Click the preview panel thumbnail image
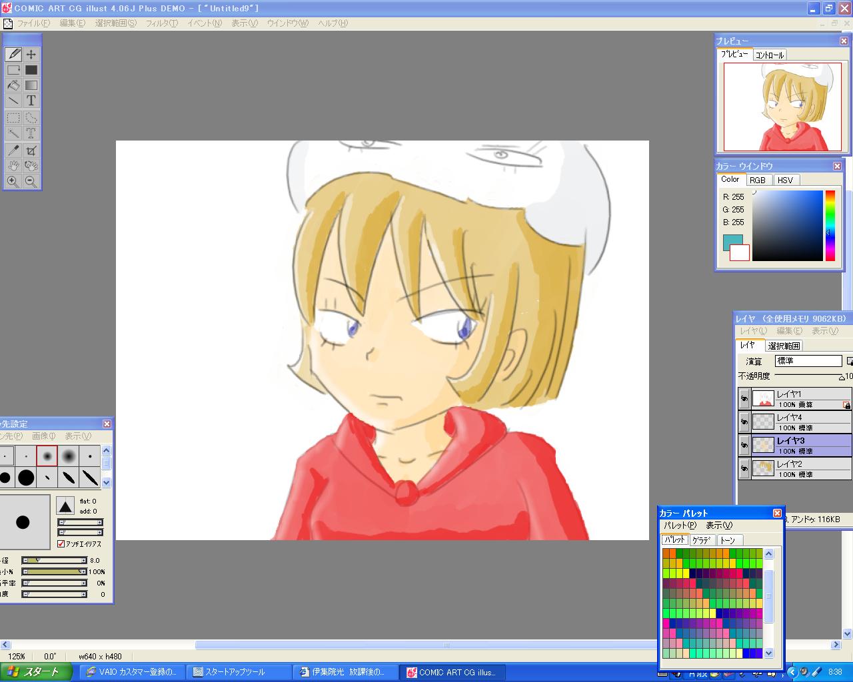853x682 pixels. [782, 107]
